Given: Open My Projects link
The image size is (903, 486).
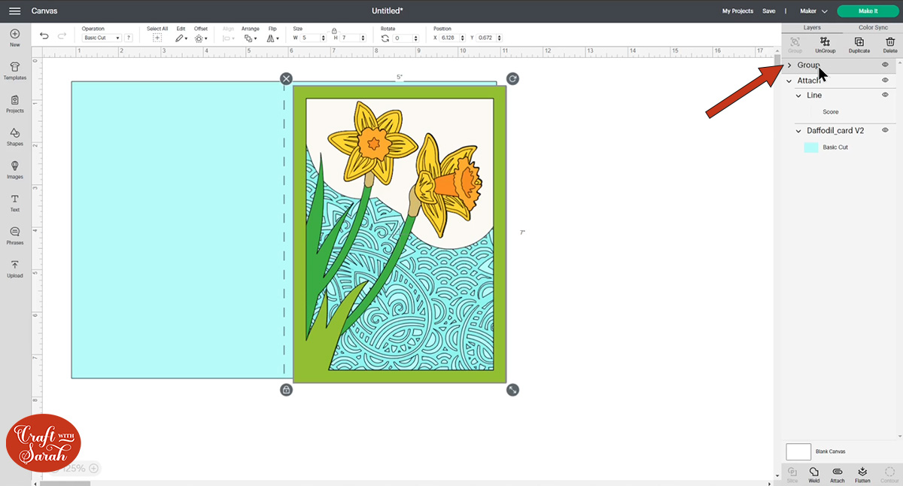Looking at the screenshot, I should 737,11.
